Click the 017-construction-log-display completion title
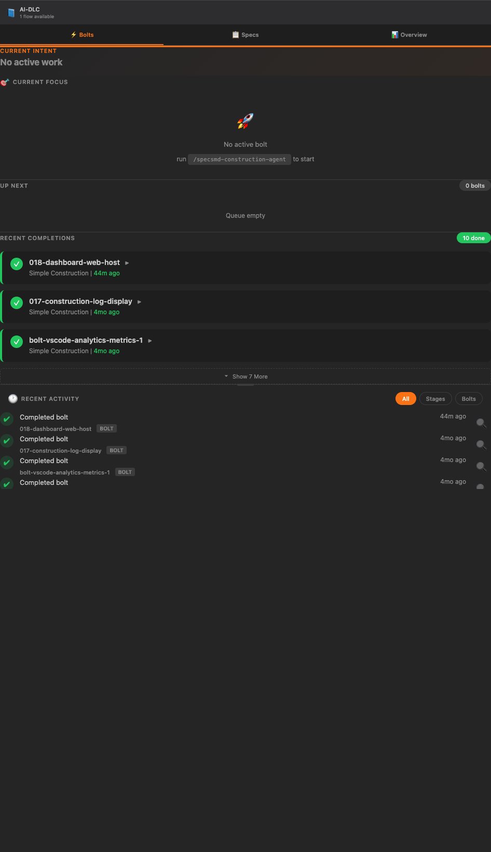 coord(80,302)
